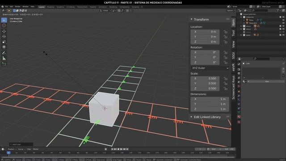Lock the Scale Z axis
Image resolution: width=286 pixels, height=161 pixels.
pyautogui.click(x=226, y=89)
